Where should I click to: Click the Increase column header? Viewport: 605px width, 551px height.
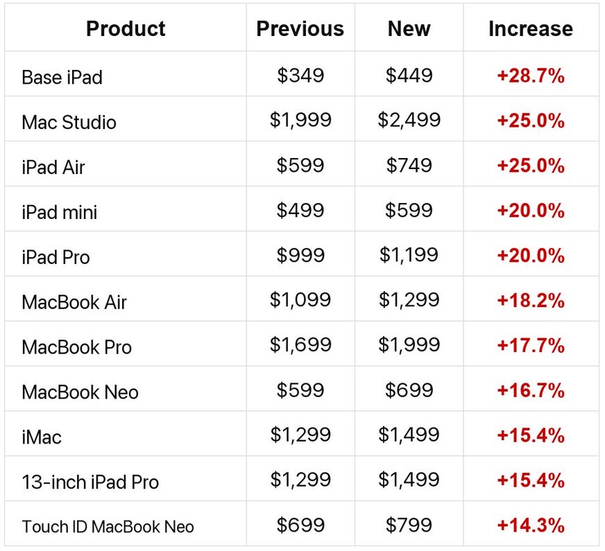[x=531, y=29]
